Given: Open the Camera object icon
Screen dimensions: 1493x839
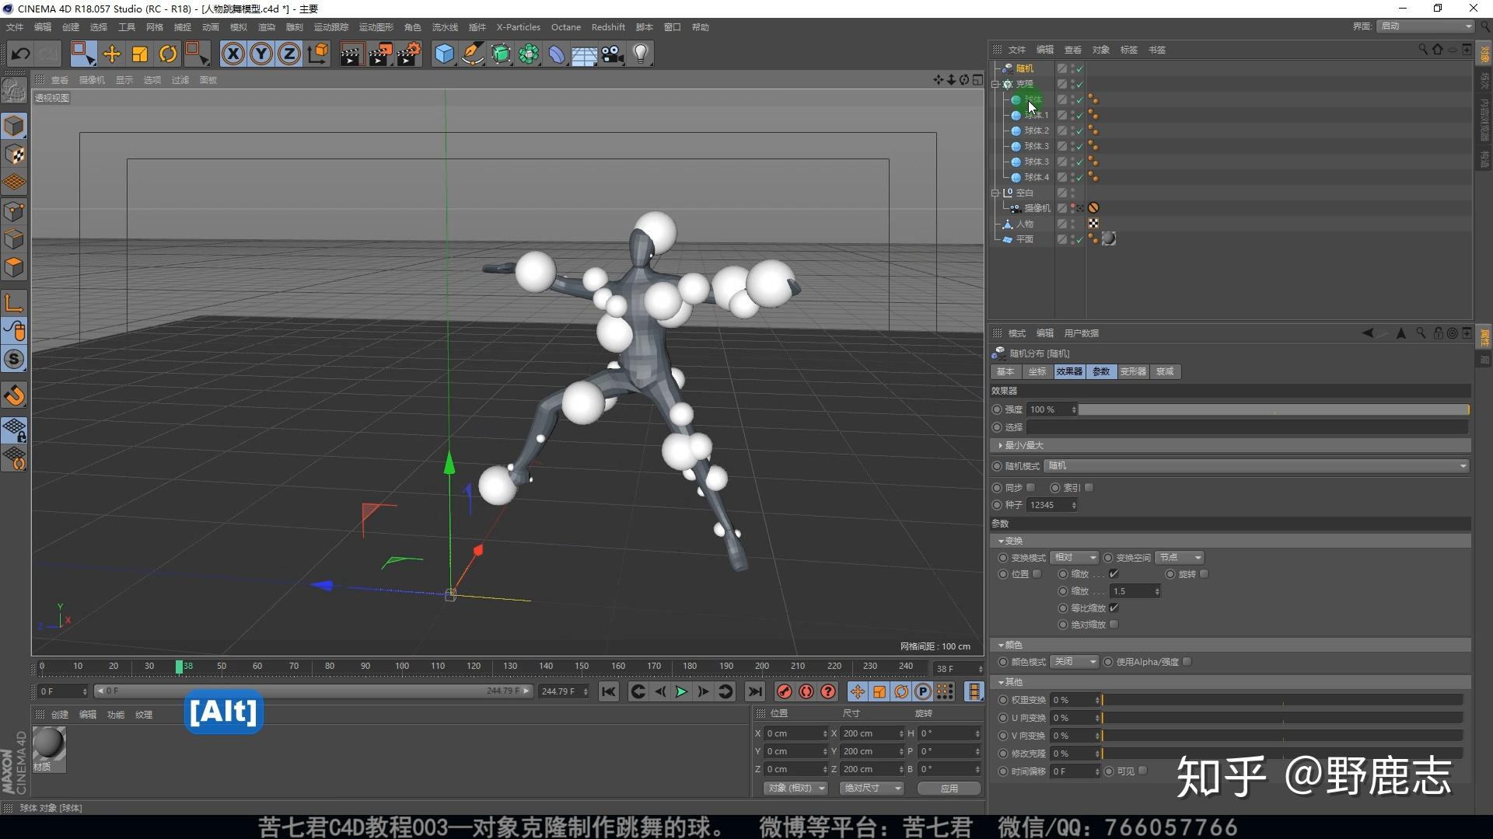Looking at the screenshot, I should click(x=613, y=54).
